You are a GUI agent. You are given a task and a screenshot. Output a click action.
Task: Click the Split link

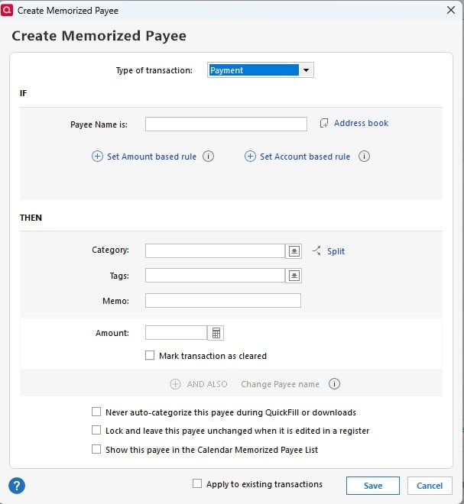336,251
